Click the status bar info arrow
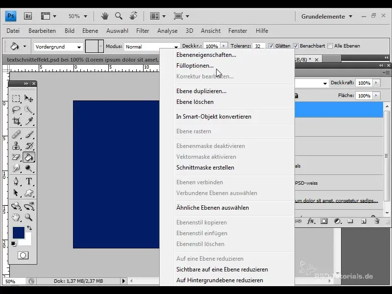392x294 pixels. tap(123, 281)
